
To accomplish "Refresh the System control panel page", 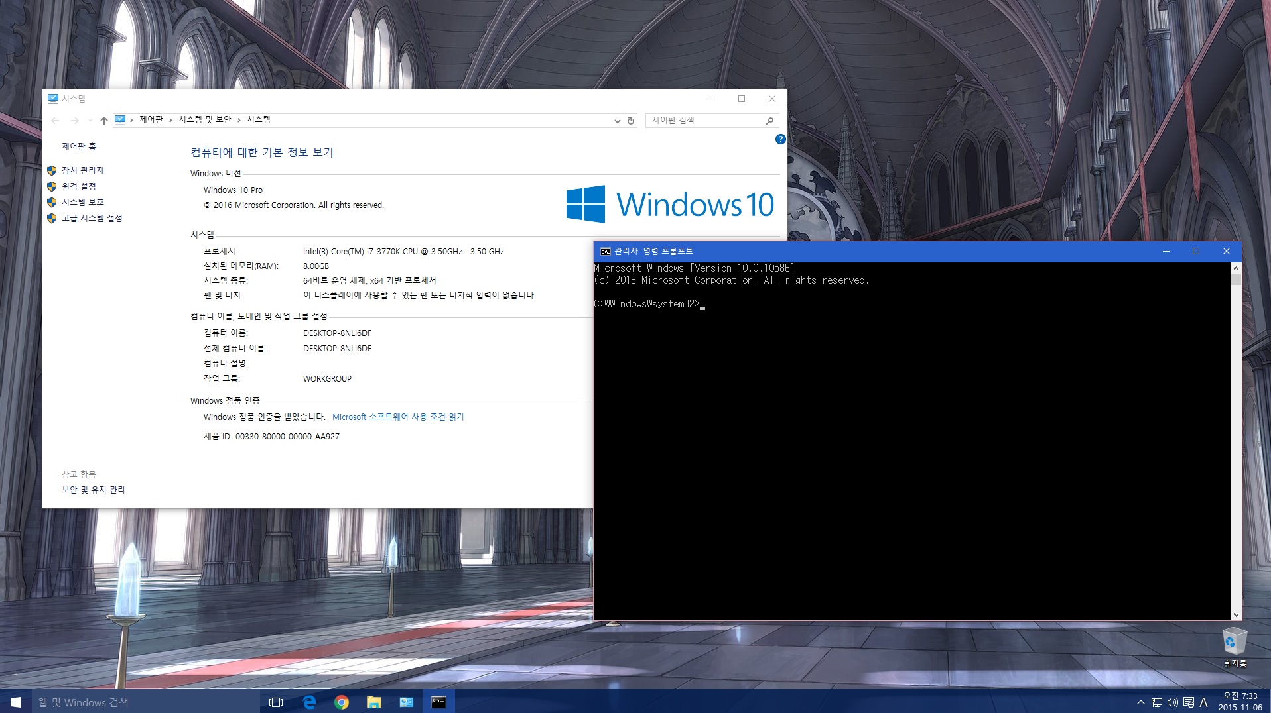I will (x=631, y=121).
